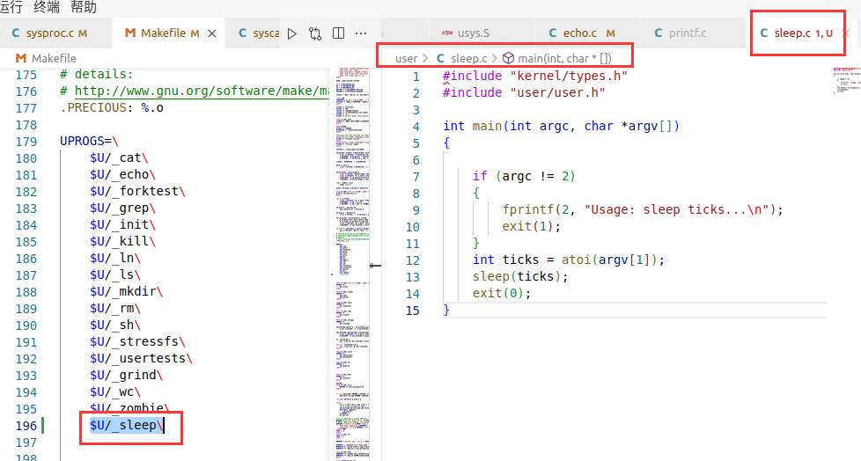
Task: Click the split editor icon
Action: point(338,33)
